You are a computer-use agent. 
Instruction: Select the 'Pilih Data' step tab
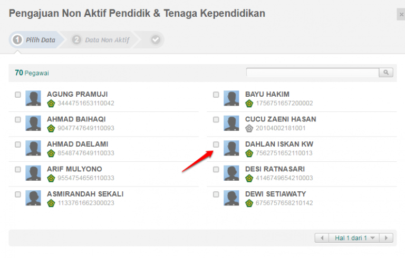coord(36,40)
